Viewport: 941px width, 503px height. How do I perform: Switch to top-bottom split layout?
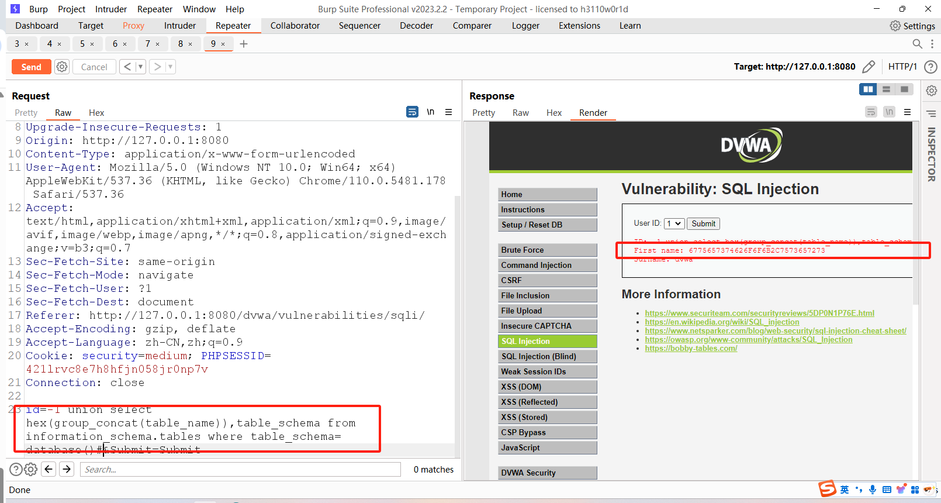(886, 89)
